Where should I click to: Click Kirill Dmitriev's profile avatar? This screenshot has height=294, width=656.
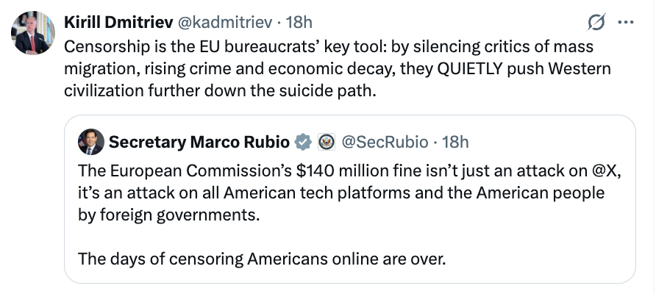coord(33,32)
